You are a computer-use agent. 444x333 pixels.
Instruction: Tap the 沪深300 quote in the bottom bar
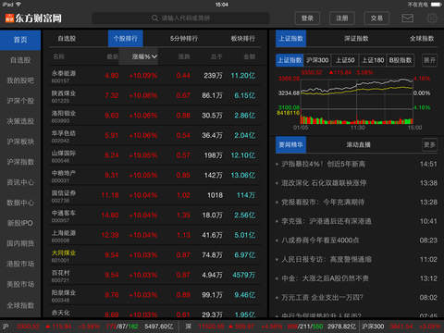click(401, 327)
